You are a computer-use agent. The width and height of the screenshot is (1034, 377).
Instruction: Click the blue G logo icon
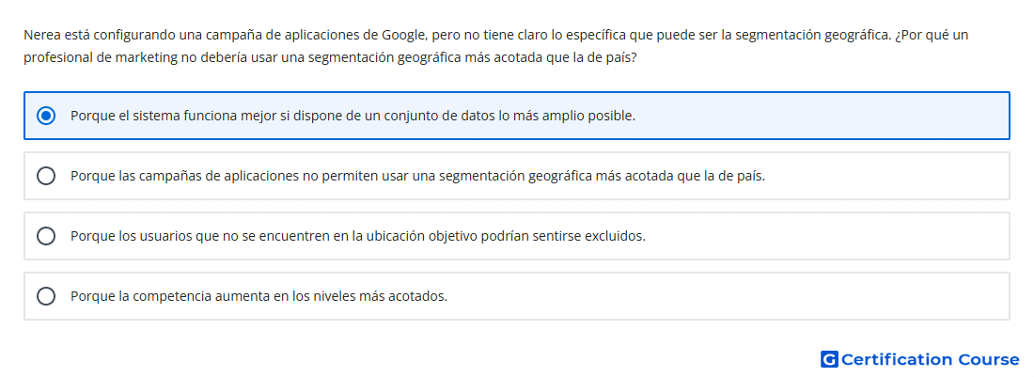pos(829,359)
